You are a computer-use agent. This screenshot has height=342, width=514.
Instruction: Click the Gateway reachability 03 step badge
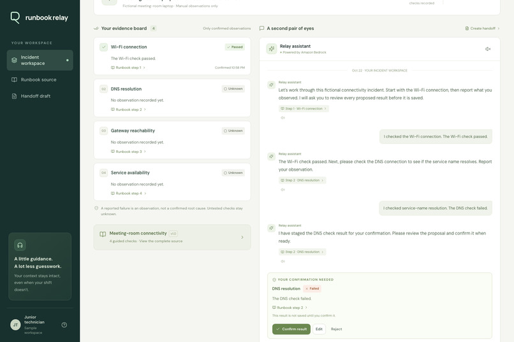pyautogui.click(x=103, y=131)
